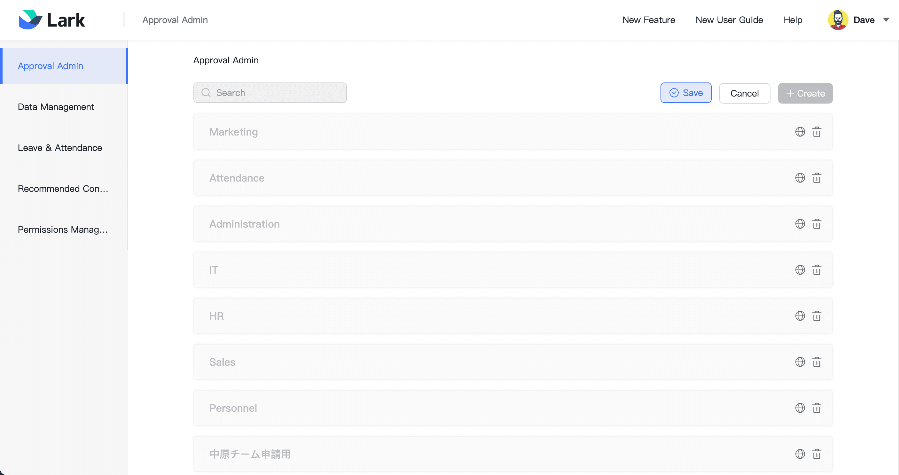
Task: Expand the Dave account dropdown arrow
Action: 886,20
